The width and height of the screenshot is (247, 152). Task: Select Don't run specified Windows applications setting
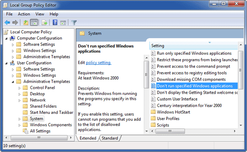[195, 86]
